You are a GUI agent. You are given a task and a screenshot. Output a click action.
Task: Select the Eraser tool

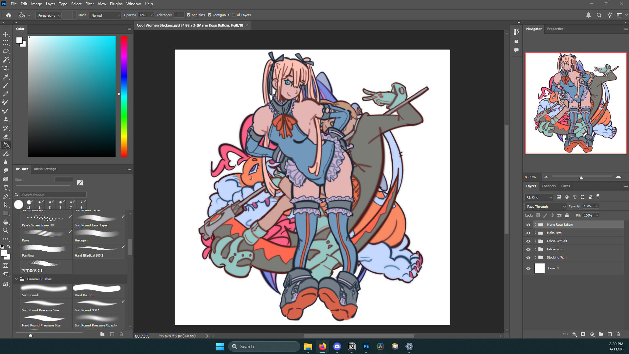[6, 136]
